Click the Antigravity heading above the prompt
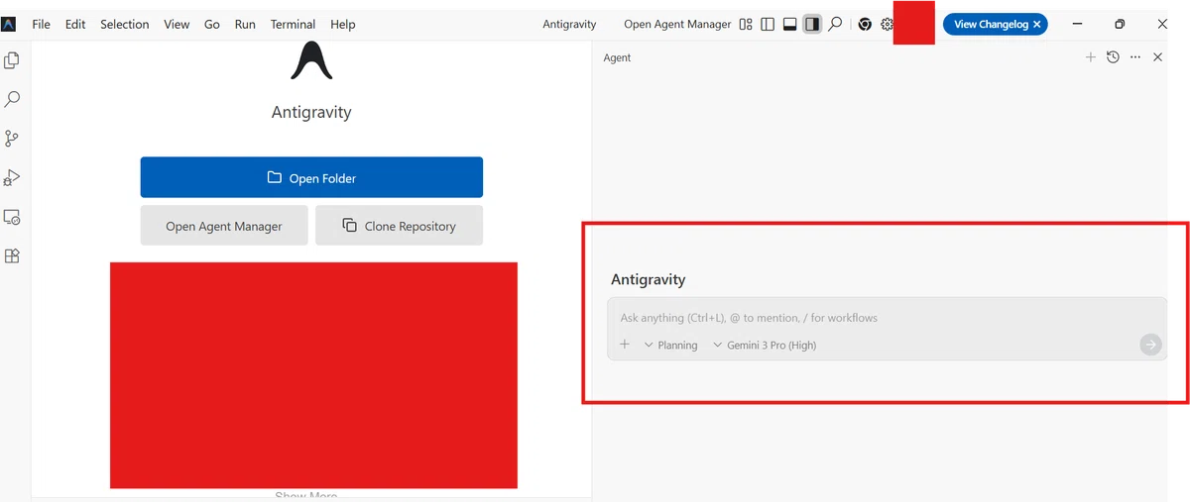 point(648,279)
